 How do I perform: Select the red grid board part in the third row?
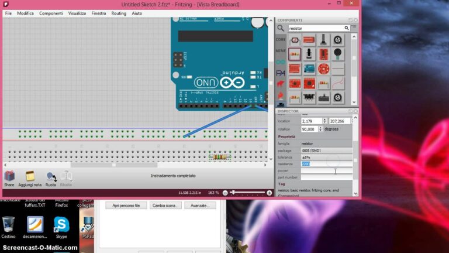(295, 69)
